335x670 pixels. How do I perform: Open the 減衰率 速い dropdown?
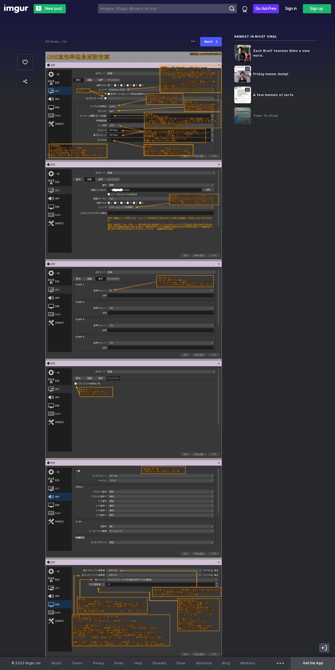pyautogui.click(x=161, y=526)
